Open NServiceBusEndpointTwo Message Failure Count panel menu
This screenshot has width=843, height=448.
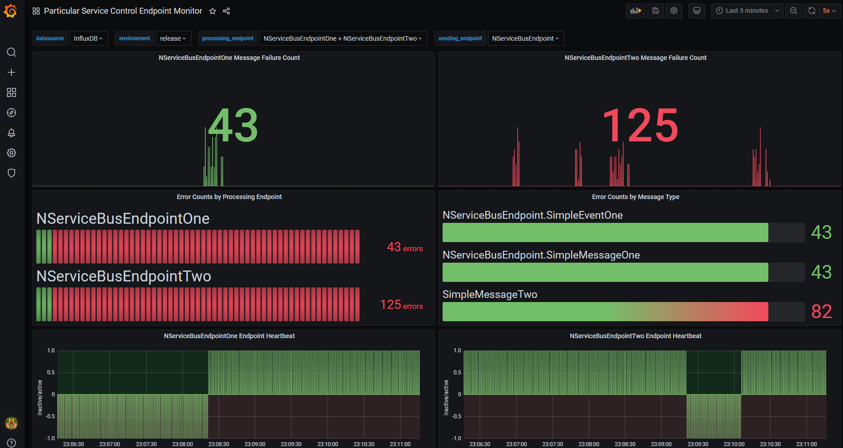point(635,58)
